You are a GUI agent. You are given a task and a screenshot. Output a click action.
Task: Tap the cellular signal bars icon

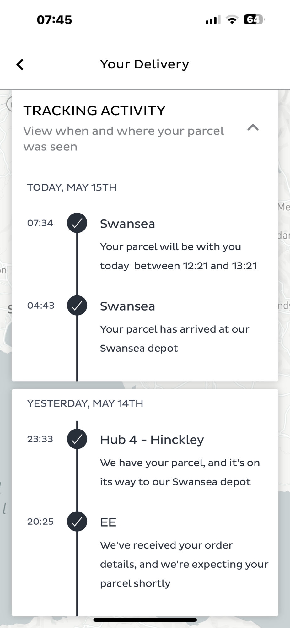coord(213,20)
